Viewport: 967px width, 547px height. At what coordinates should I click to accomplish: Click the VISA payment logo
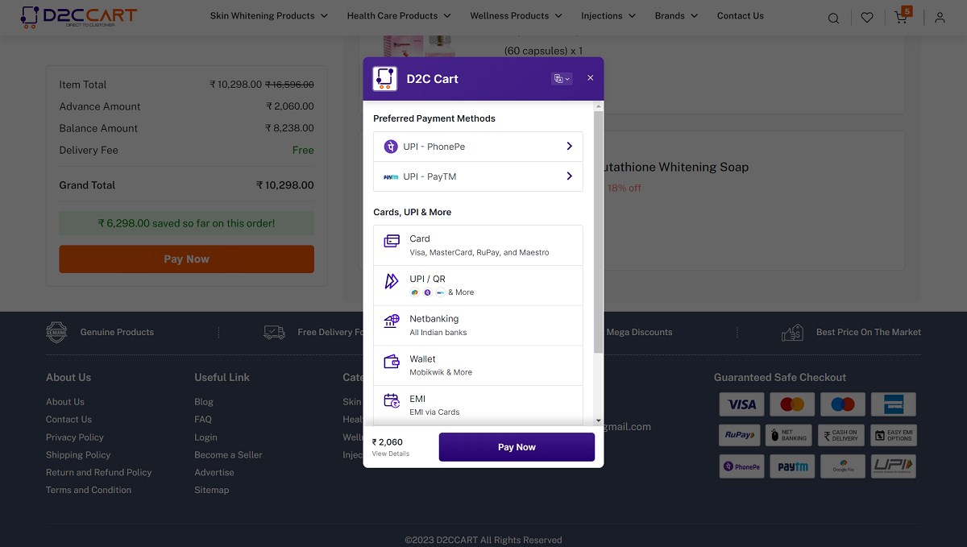click(740, 404)
